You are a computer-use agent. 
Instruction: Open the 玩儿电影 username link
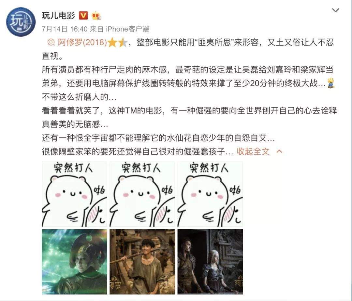coord(58,16)
